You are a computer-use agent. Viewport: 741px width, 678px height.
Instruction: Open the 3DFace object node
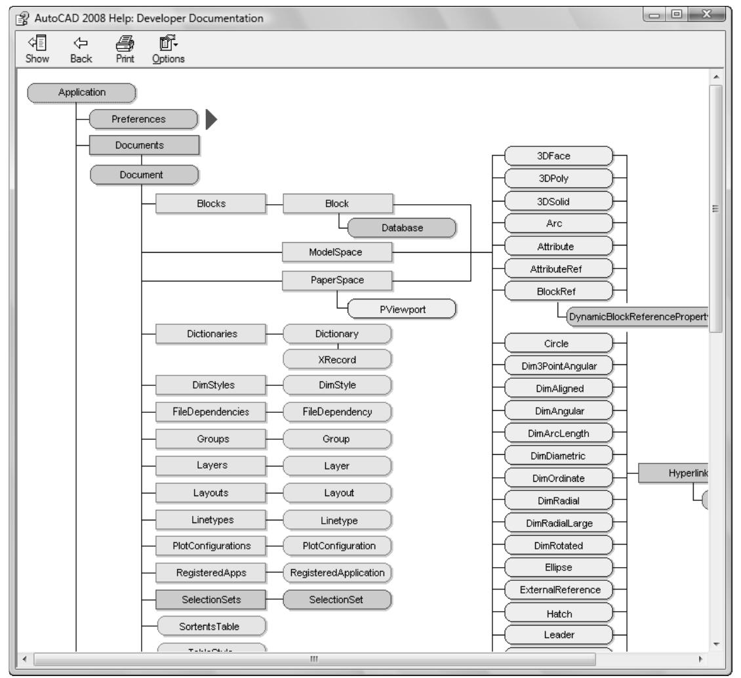tap(558, 156)
